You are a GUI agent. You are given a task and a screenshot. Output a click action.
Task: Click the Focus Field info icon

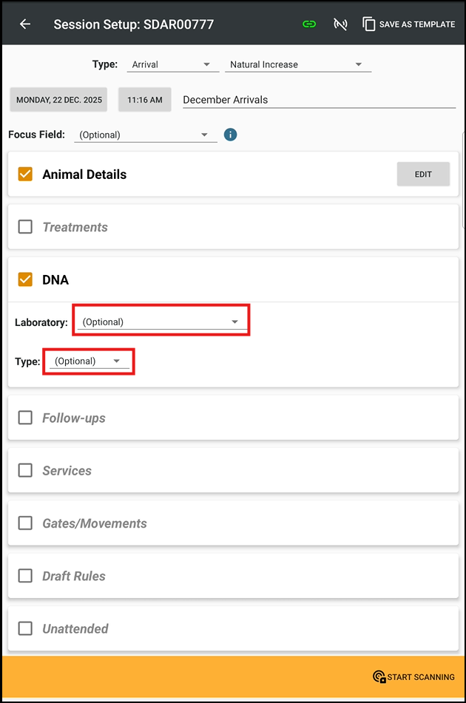230,135
